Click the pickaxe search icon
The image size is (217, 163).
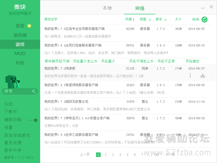34,91
